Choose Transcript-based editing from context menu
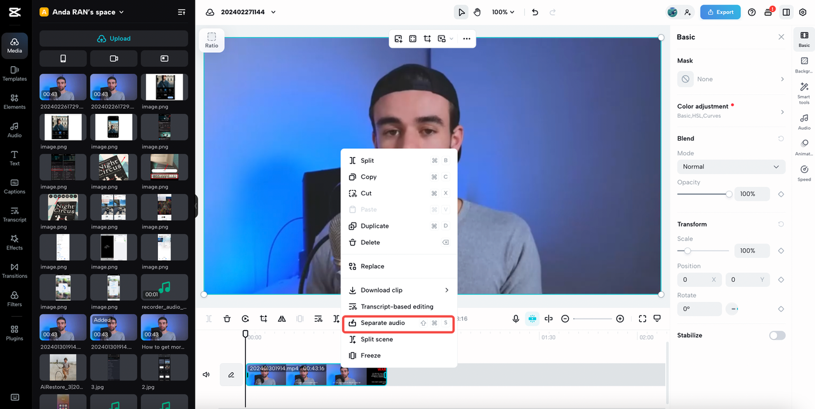 tap(399, 307)
